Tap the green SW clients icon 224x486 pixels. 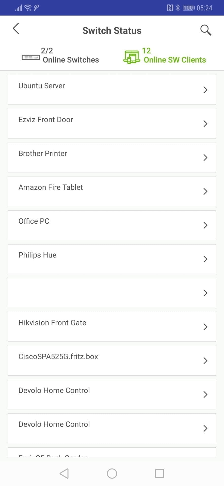click(132, 56)
